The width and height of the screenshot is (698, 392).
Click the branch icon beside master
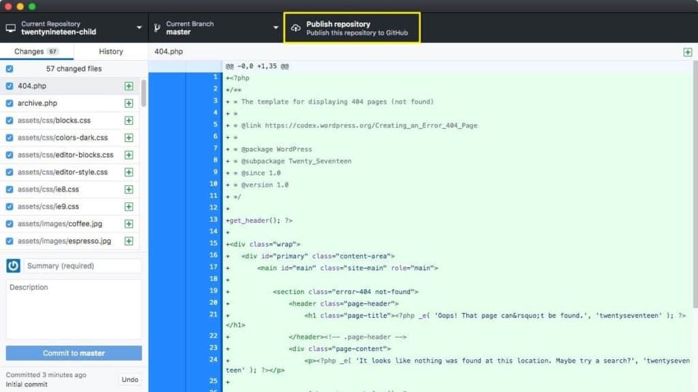157,28
